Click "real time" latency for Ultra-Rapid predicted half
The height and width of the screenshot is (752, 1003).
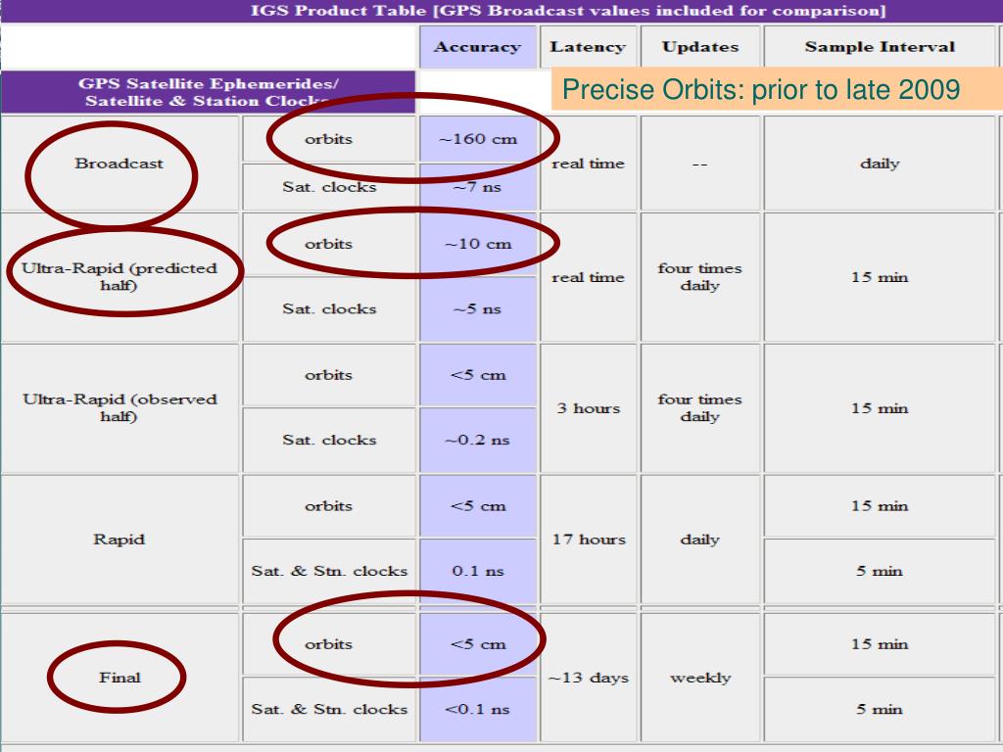point(588,277)
